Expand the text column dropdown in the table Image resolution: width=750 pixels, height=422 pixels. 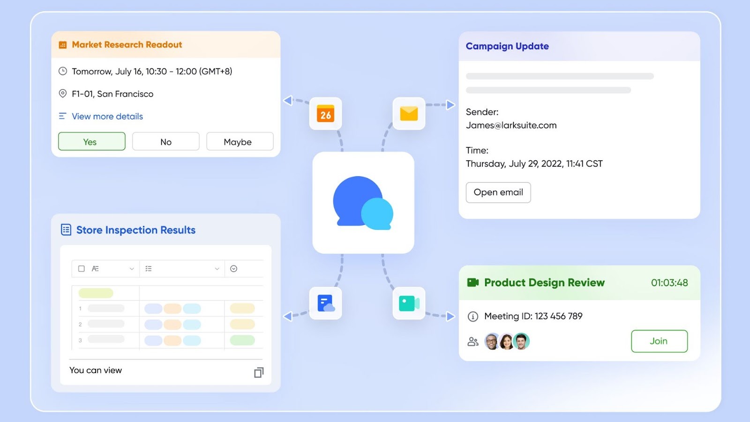[x=132, y=268]
